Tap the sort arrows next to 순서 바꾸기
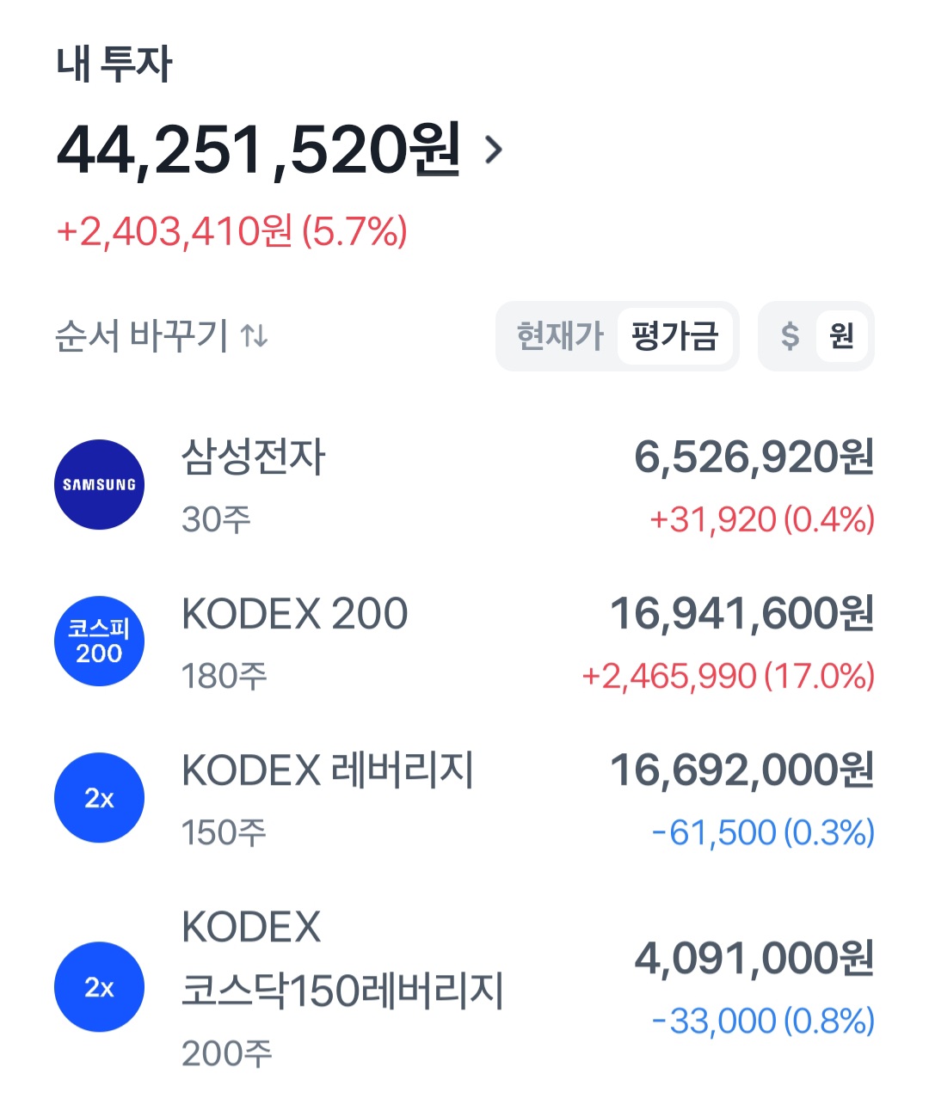This screenshot has height=1098, width=929. pos(255,335)
